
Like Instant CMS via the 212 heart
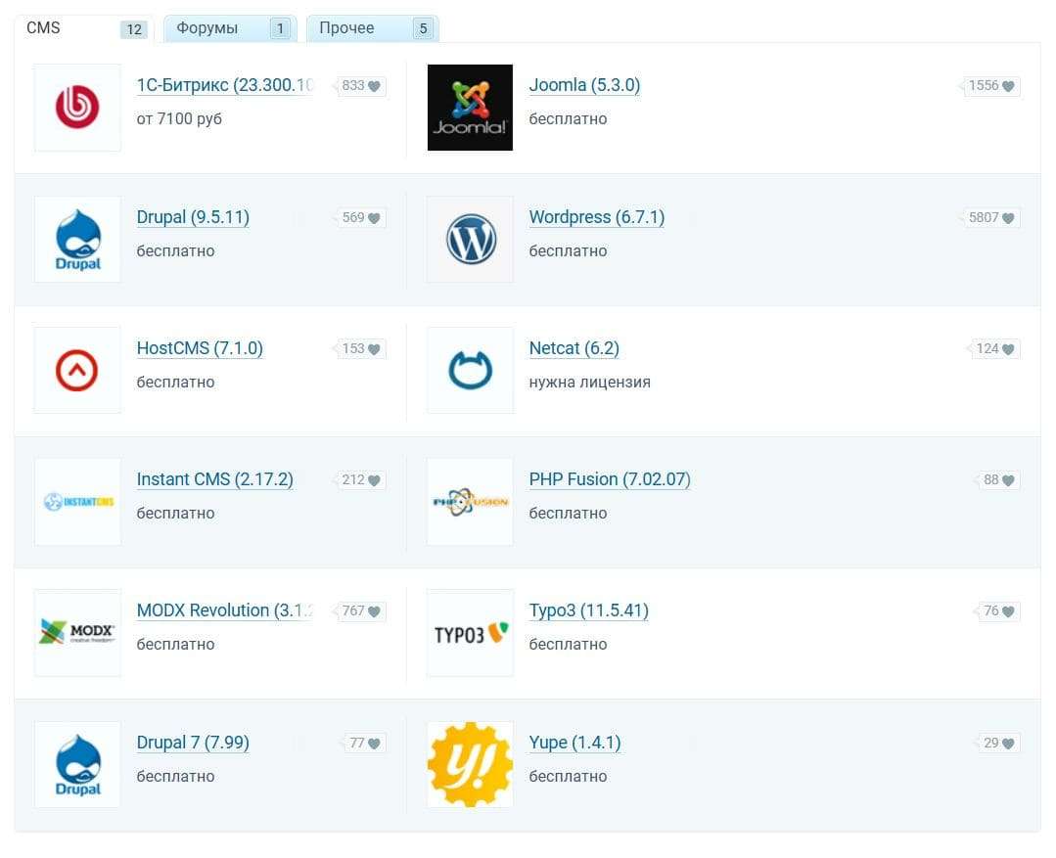click(374, 480)
